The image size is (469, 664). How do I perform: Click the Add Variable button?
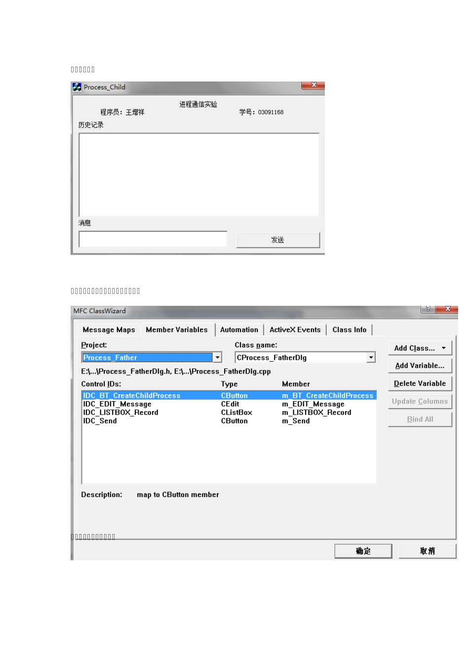point(420,366)
